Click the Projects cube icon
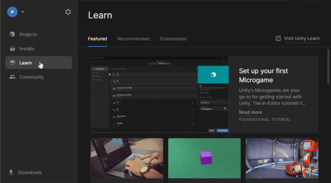The height and width of the screenshot is (183, 331). pos(12,34)
